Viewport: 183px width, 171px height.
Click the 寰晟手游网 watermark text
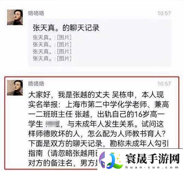click(152, 158)
